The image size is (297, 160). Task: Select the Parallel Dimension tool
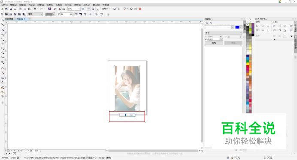pyautogui.click(x=3, y=68)
